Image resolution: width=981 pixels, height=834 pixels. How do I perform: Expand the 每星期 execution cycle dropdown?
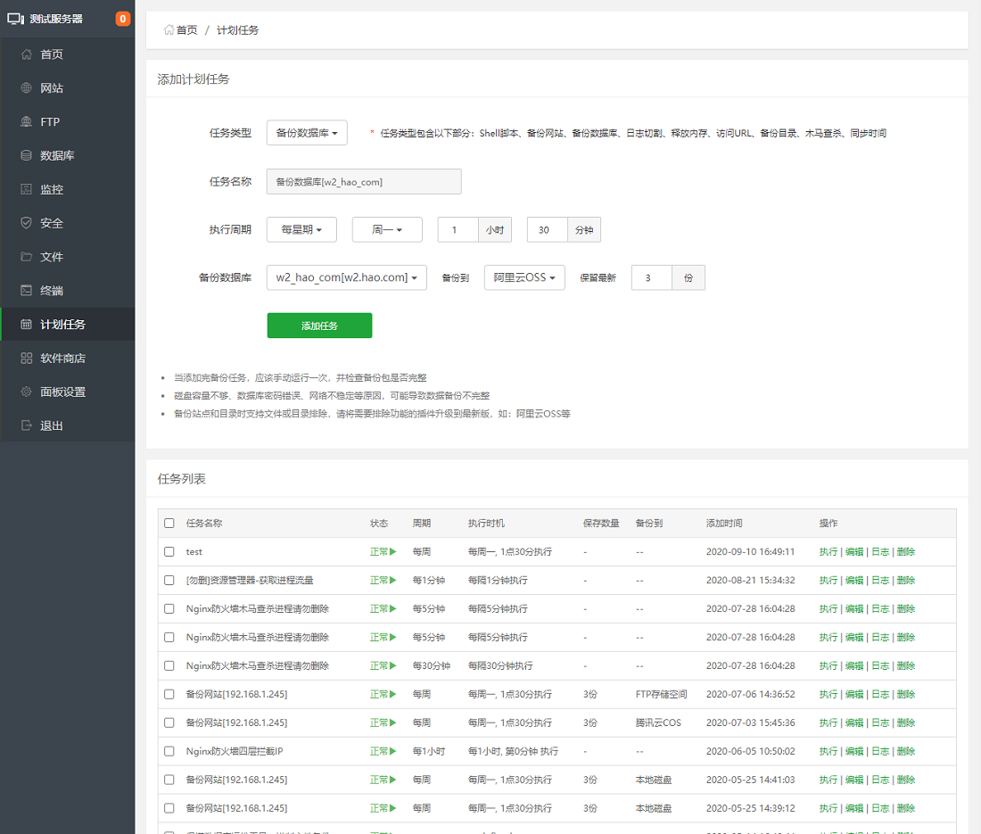tap(301, 229)
